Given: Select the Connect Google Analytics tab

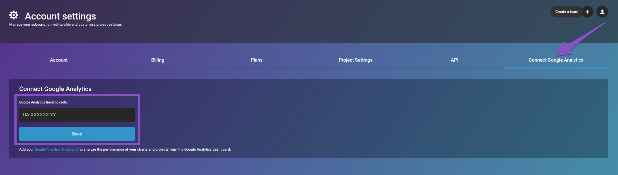Looking at the screenshot, I should [556, 60].
